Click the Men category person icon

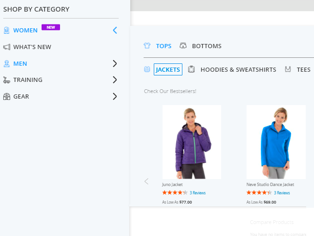6,63
